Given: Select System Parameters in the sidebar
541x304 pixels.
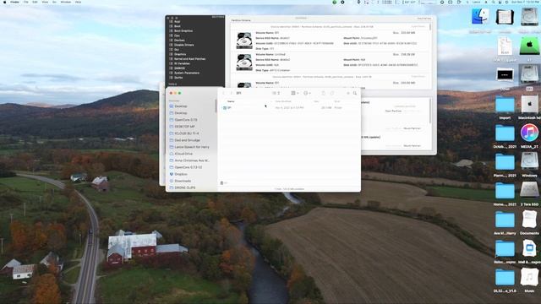Looking at the screenshot, I should 186,73.
